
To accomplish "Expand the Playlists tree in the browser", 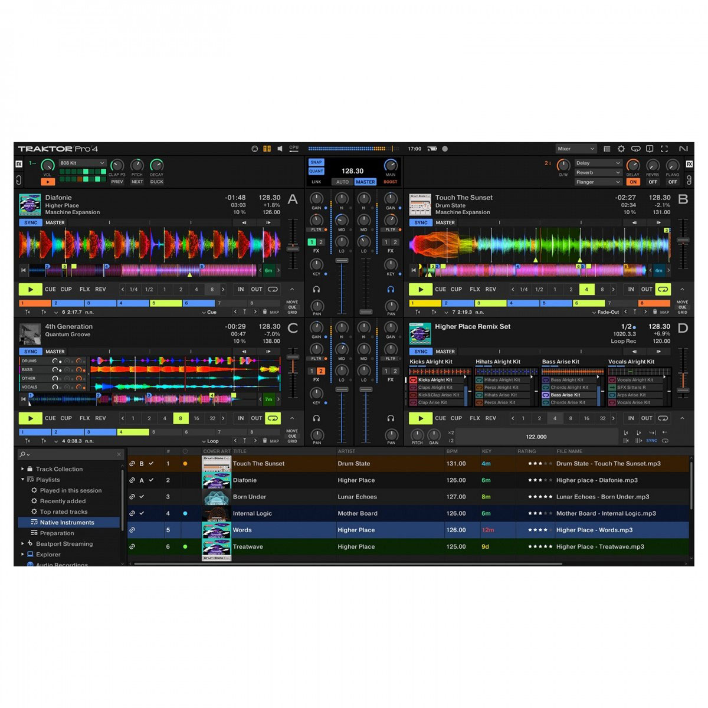I will pos(23,480).
